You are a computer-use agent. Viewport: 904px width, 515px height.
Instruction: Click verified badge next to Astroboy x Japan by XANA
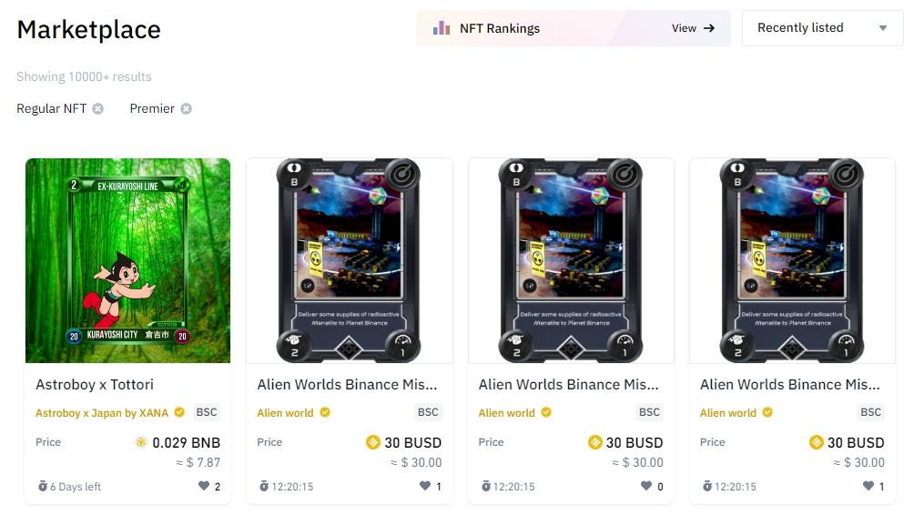[x=179, y=412]
